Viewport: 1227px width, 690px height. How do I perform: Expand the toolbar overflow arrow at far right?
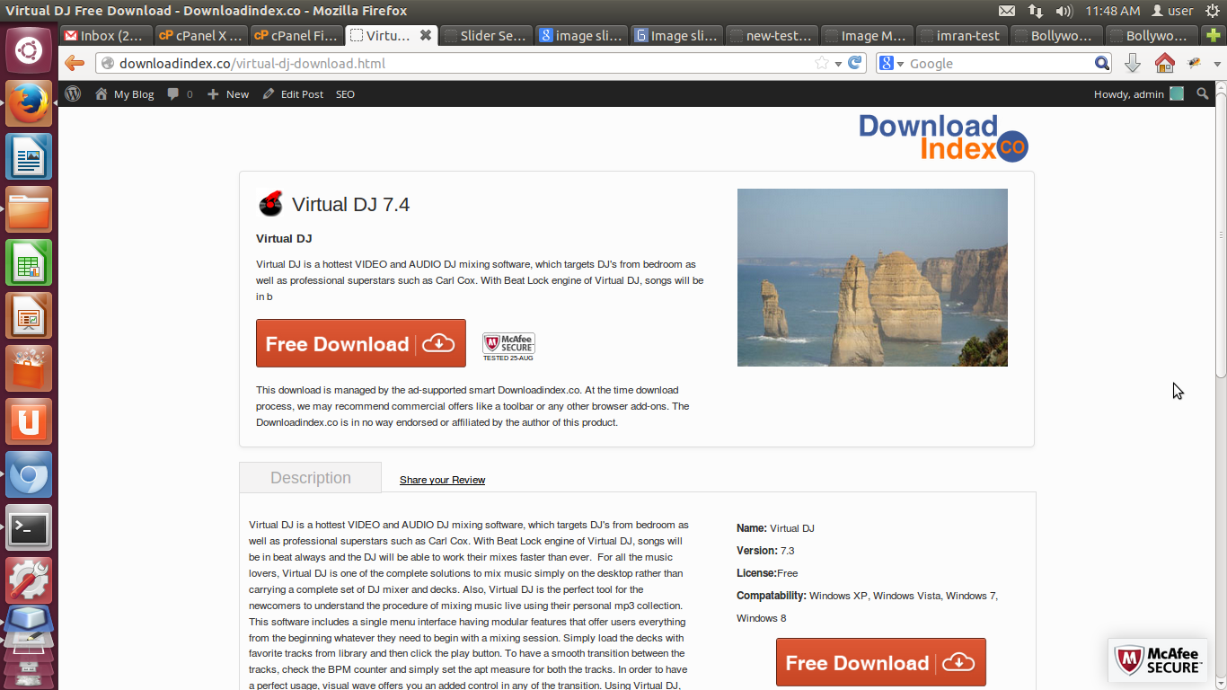[x=1218, y=64]
